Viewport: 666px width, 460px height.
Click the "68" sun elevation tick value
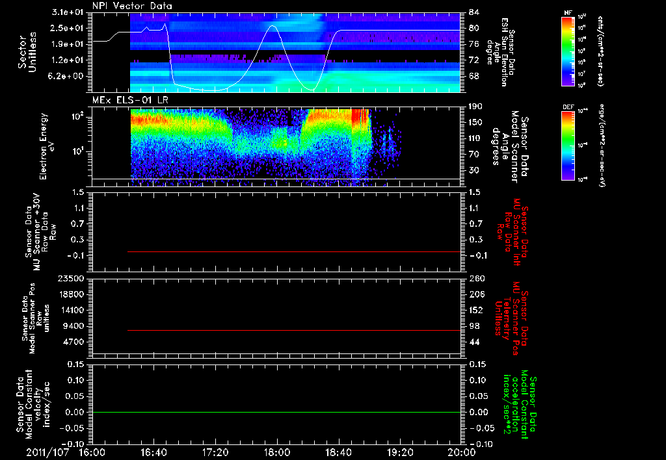[x=474, y=77]
